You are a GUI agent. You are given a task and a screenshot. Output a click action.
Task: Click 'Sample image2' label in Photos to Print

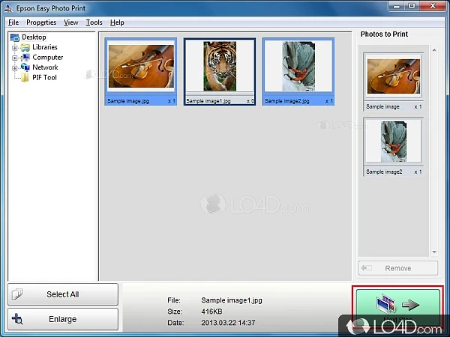coord(384,171)
